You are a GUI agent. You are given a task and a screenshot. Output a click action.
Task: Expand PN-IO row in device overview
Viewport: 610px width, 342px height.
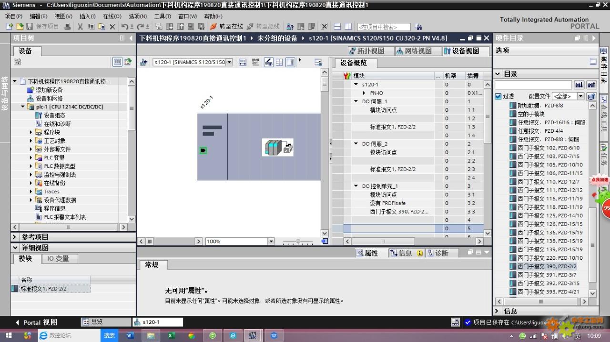tap(364, 93)
